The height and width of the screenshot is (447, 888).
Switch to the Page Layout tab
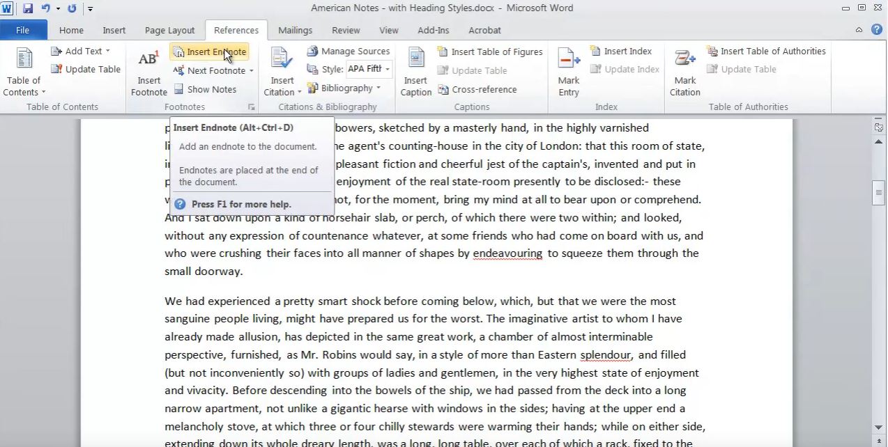170,30
